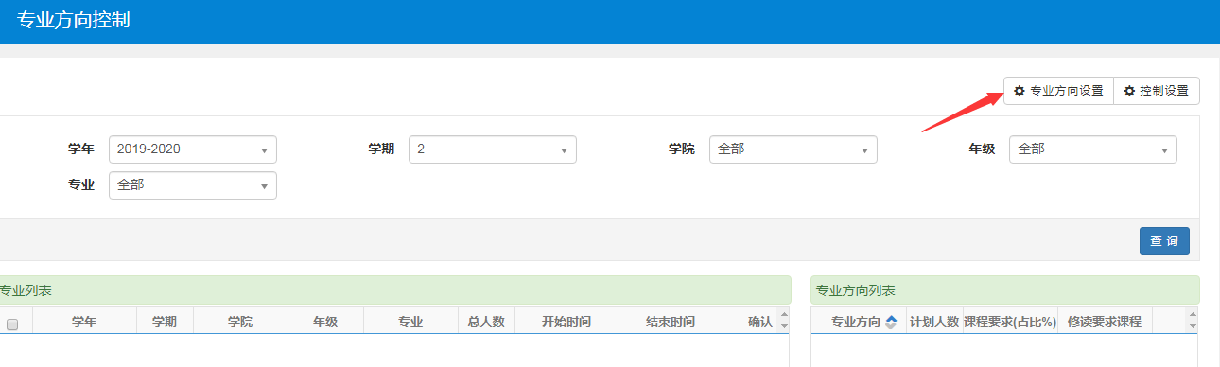Viewport: 1220px width, 367px height.
Task: Click the 专业方向列表 panel title
Action: [855, 290]
